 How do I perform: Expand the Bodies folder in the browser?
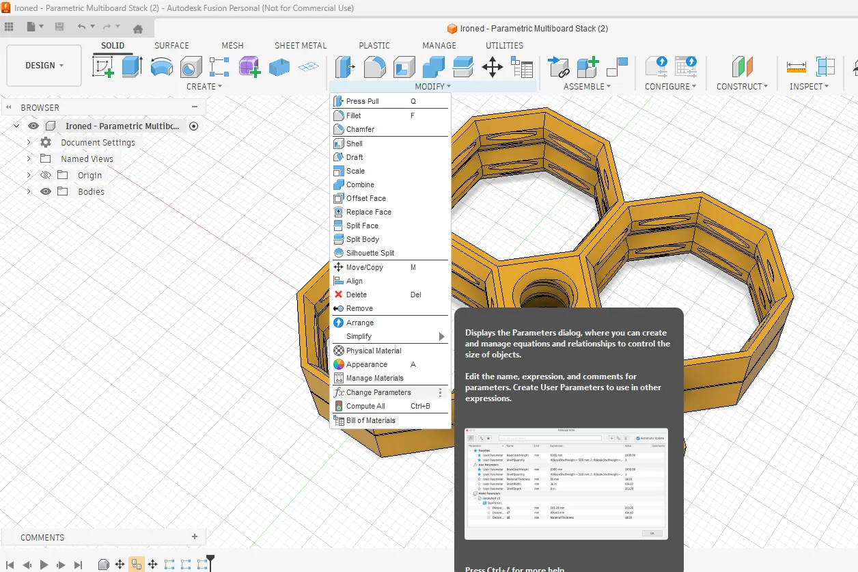pos(29,191)
